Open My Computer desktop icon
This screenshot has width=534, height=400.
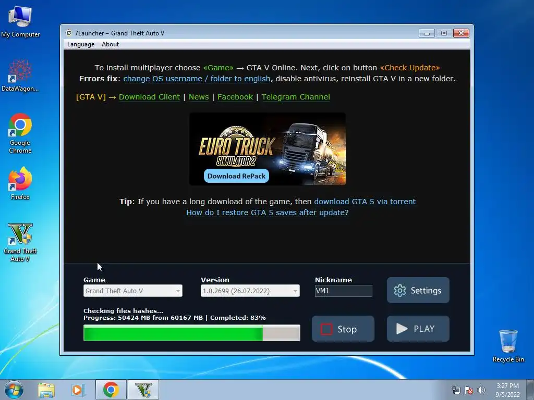(x=20, y=22)
